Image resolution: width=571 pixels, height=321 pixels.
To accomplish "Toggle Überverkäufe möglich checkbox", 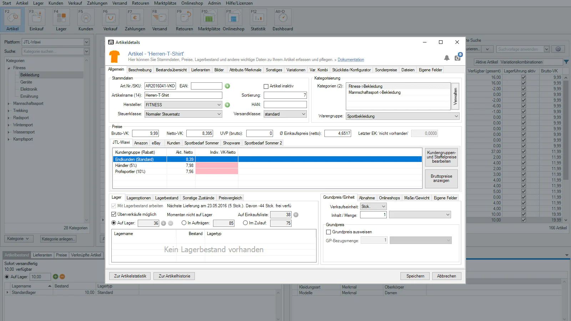I will click(x=114, y=214).
